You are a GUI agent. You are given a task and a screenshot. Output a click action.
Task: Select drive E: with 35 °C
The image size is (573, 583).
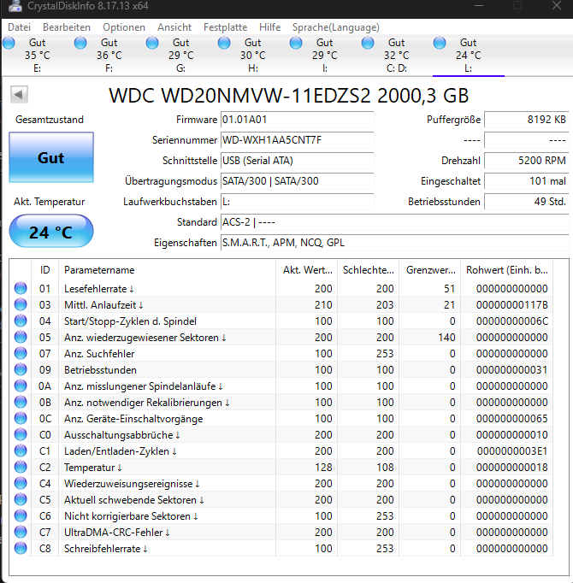coord(38,56)
